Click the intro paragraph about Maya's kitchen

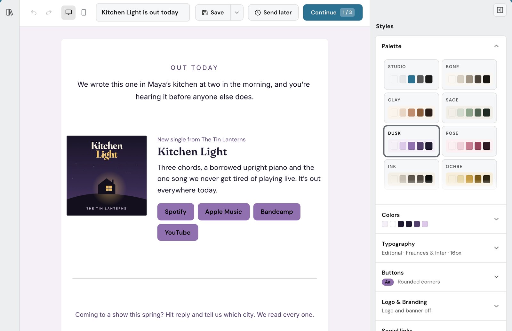pos(194,91)
